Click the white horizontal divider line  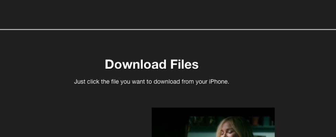[168, 29]
